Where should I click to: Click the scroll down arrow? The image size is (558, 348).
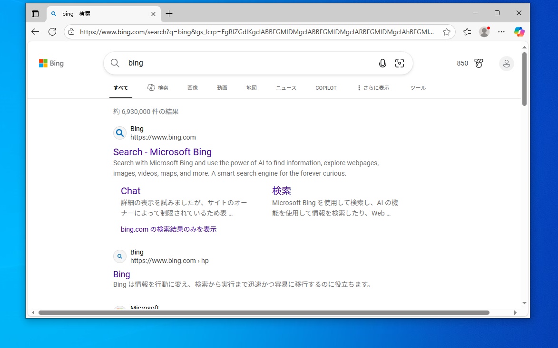pos(524,303)
